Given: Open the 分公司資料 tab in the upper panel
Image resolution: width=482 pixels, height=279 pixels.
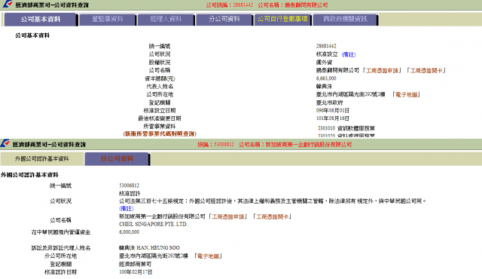Looking at the screenshot, I should (x=224, y=20).
